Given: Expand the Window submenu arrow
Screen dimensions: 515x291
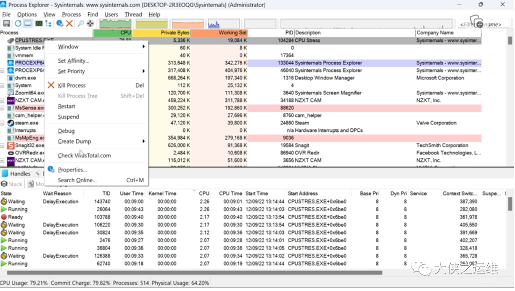Looking at the screenshot, I should [x=144, y=47].
